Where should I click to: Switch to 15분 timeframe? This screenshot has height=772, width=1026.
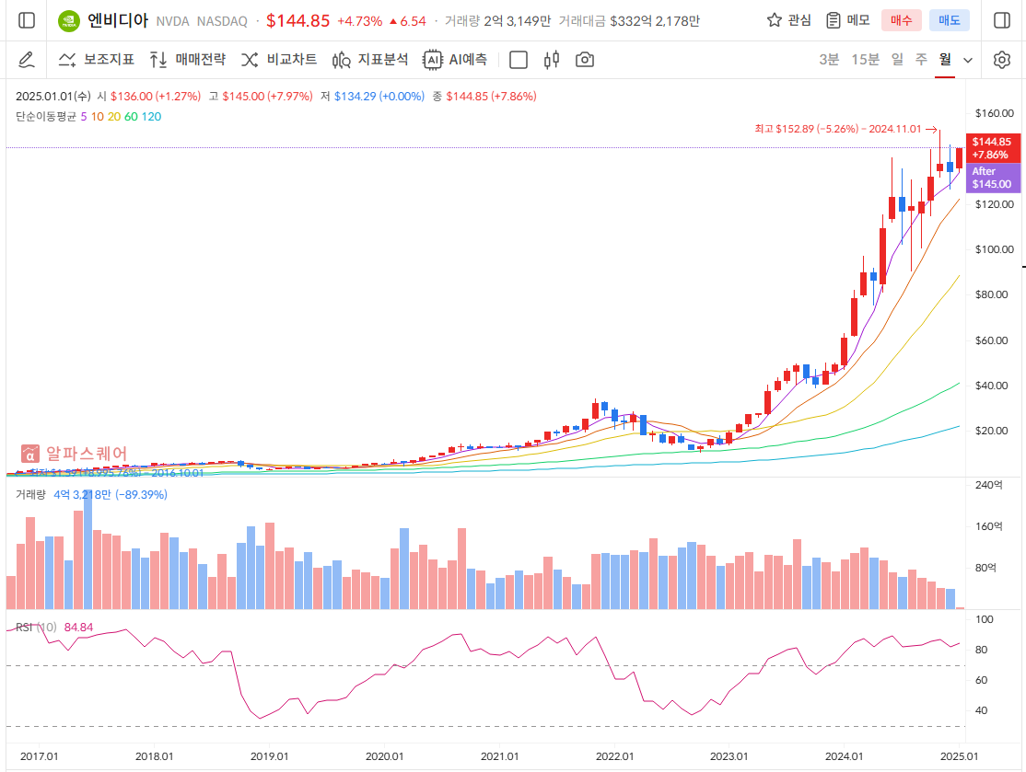point(865,60)
